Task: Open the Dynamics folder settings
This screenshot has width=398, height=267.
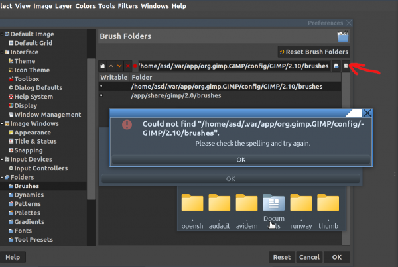Action: coord(29,195)
